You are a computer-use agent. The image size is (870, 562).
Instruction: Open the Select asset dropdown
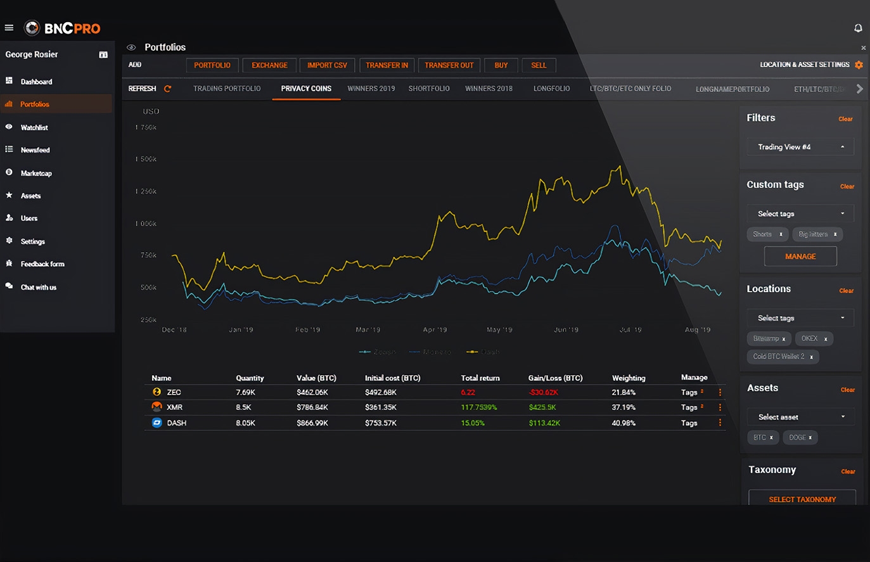[800, 417]
